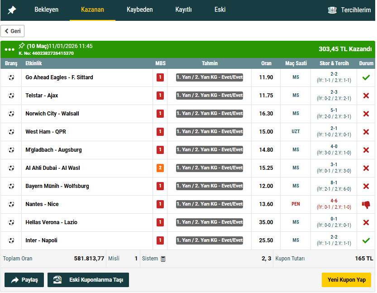This screenshot has height=293, width=377.
Task: Click the pin icon in top navigation
Action: click(x=12, y=10)
